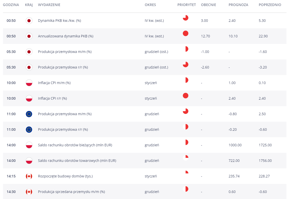Click the 14:15 time cell
Viewport: 289px width, 199px height.
[11, 176]
